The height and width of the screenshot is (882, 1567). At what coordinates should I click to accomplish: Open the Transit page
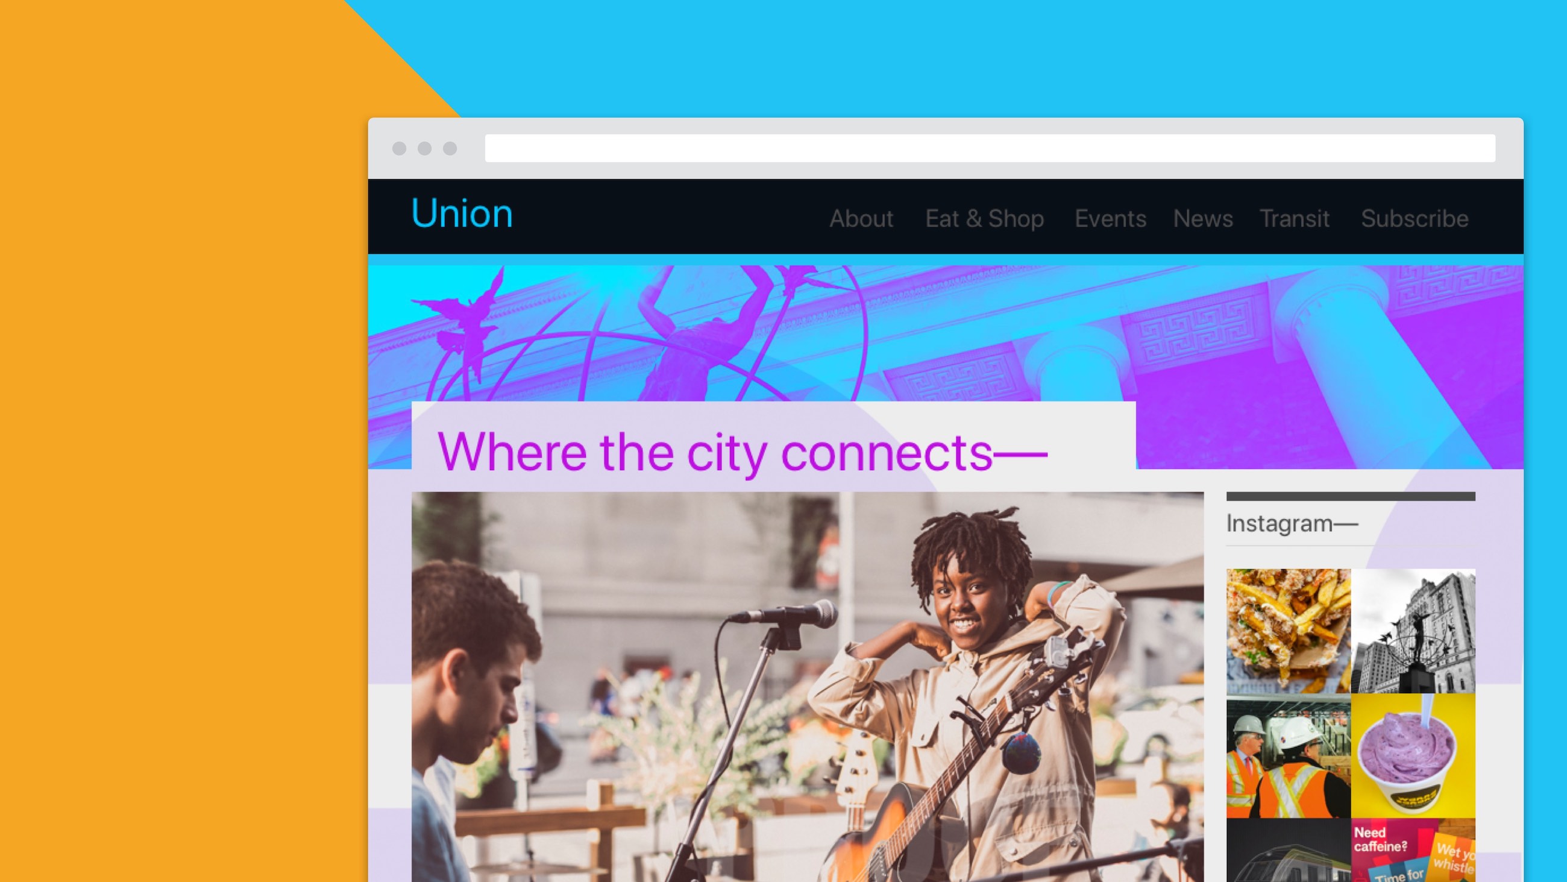(x=1295, y=218)
